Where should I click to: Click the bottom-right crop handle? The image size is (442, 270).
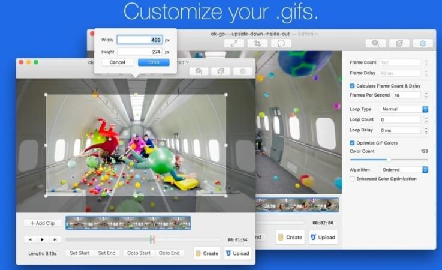pyautogui.click(x=225, y=196)
